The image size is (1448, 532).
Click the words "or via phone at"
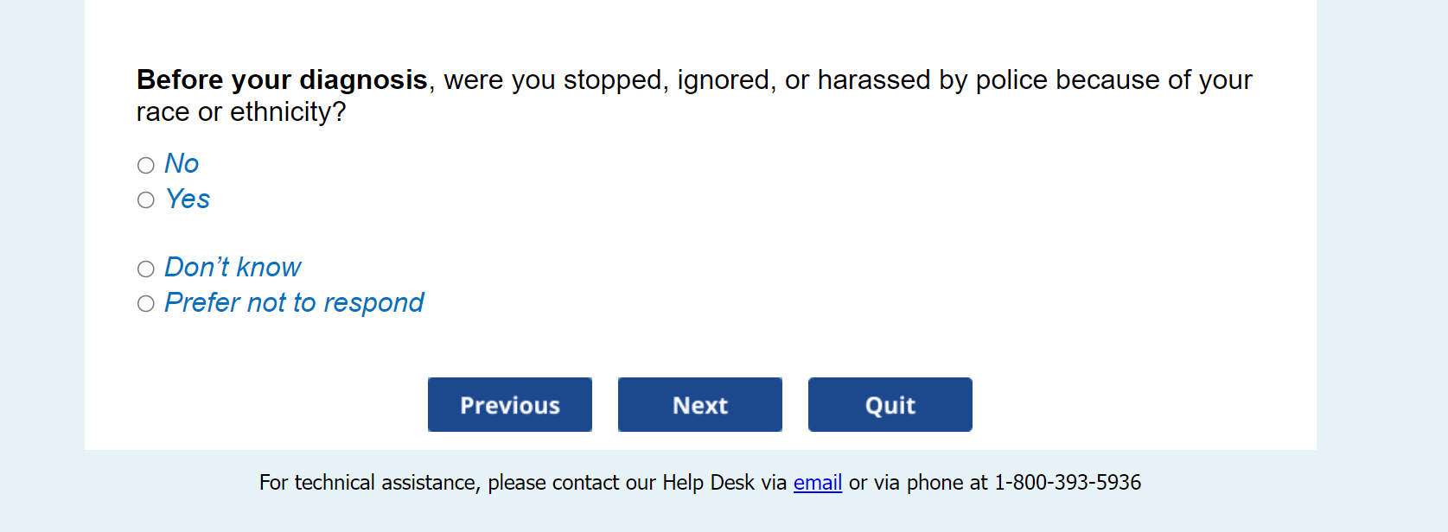click(918, 483)
